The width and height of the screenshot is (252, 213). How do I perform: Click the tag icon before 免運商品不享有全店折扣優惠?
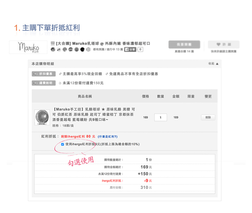click(x=107, y=74)
